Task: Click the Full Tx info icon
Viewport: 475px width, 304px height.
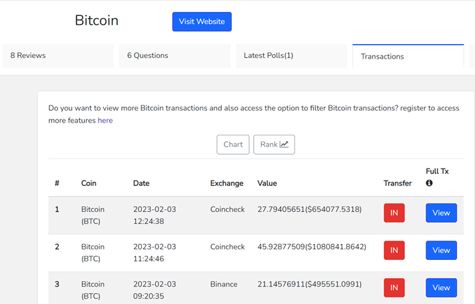Action: [429, 183]
